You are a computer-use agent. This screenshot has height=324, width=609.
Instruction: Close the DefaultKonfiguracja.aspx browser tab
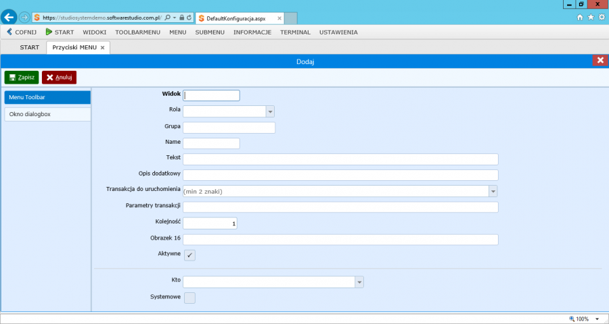point(279,18)
